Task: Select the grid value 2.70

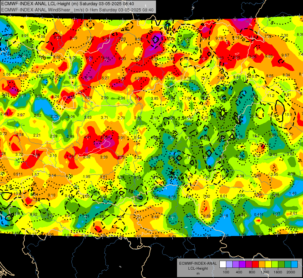Action: (121, 118)
